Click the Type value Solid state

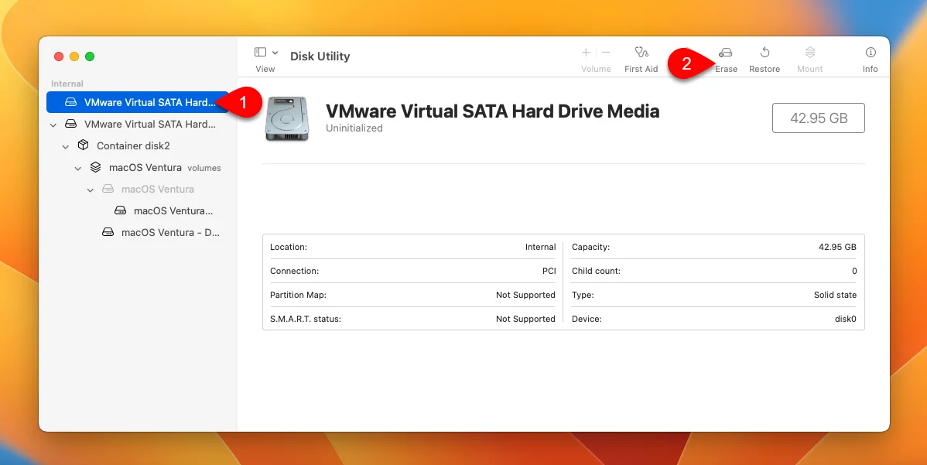836,295
